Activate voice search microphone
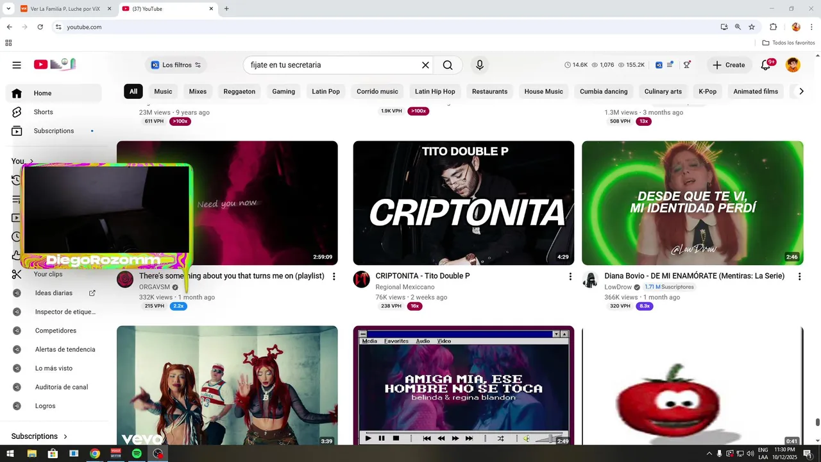821x462 pixels. coord(480,65)
